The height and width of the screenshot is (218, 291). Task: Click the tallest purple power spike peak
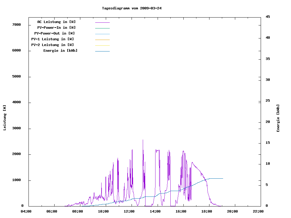(143, 140)
